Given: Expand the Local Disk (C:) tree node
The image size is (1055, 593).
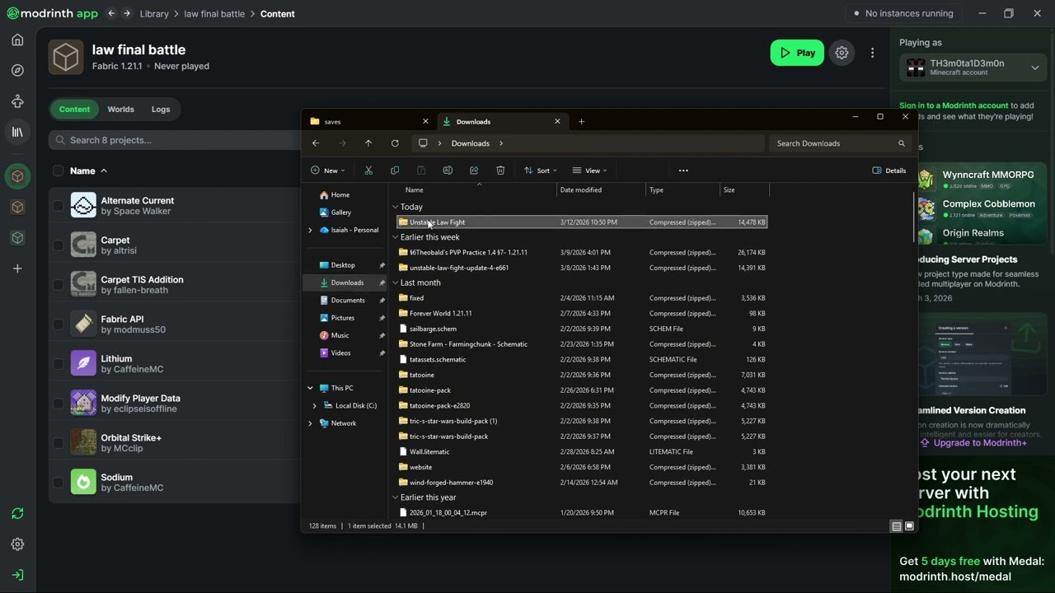Looking at the screenshot, I should (314, 406).
